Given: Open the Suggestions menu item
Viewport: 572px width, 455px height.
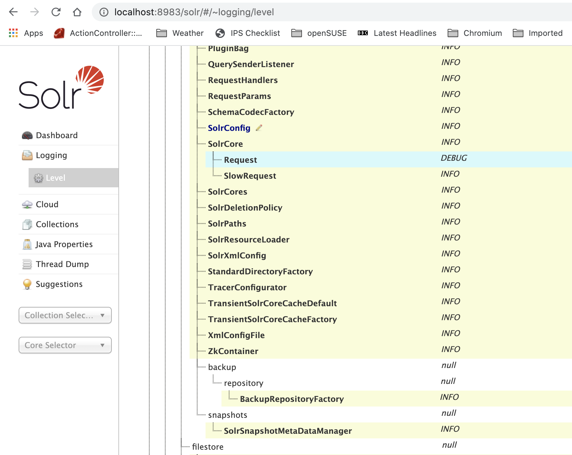Looking at the screenshot, I should (x=69, y=284).
